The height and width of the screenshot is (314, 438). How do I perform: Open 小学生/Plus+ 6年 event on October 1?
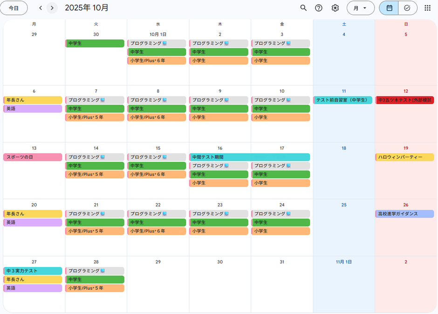(x=157, y=60)
